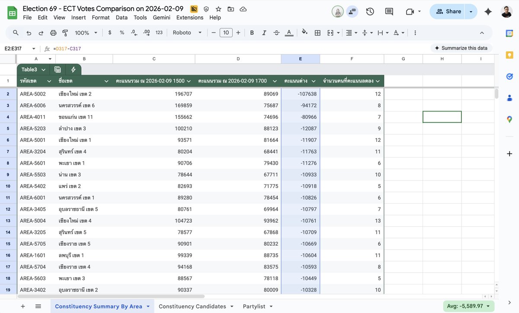519x313 pixels.
Task: Click Summarize this data button
Action: point(461,48)
